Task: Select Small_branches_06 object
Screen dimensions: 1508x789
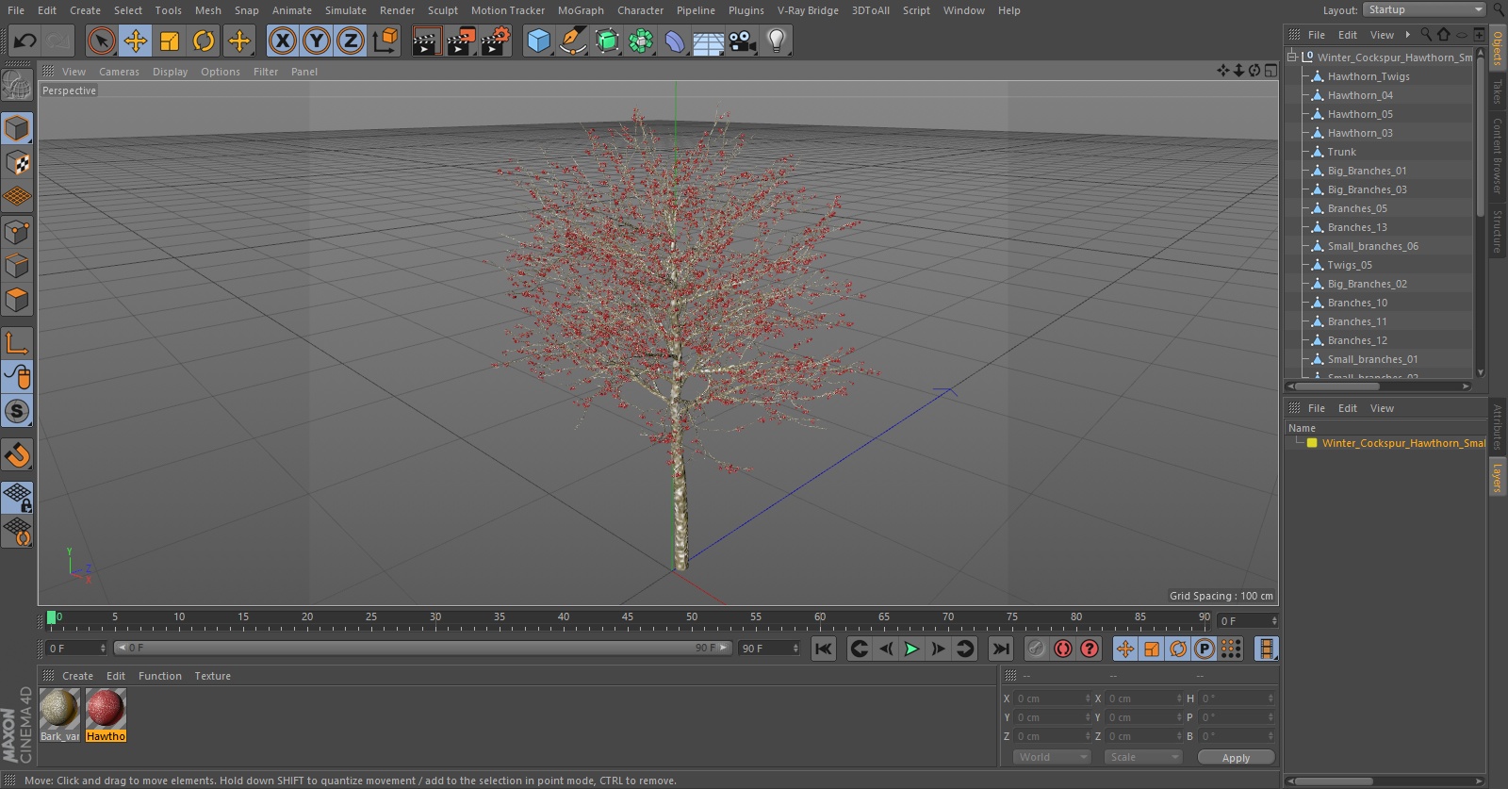Action: pyautogui.click(x=1372, y=246)
